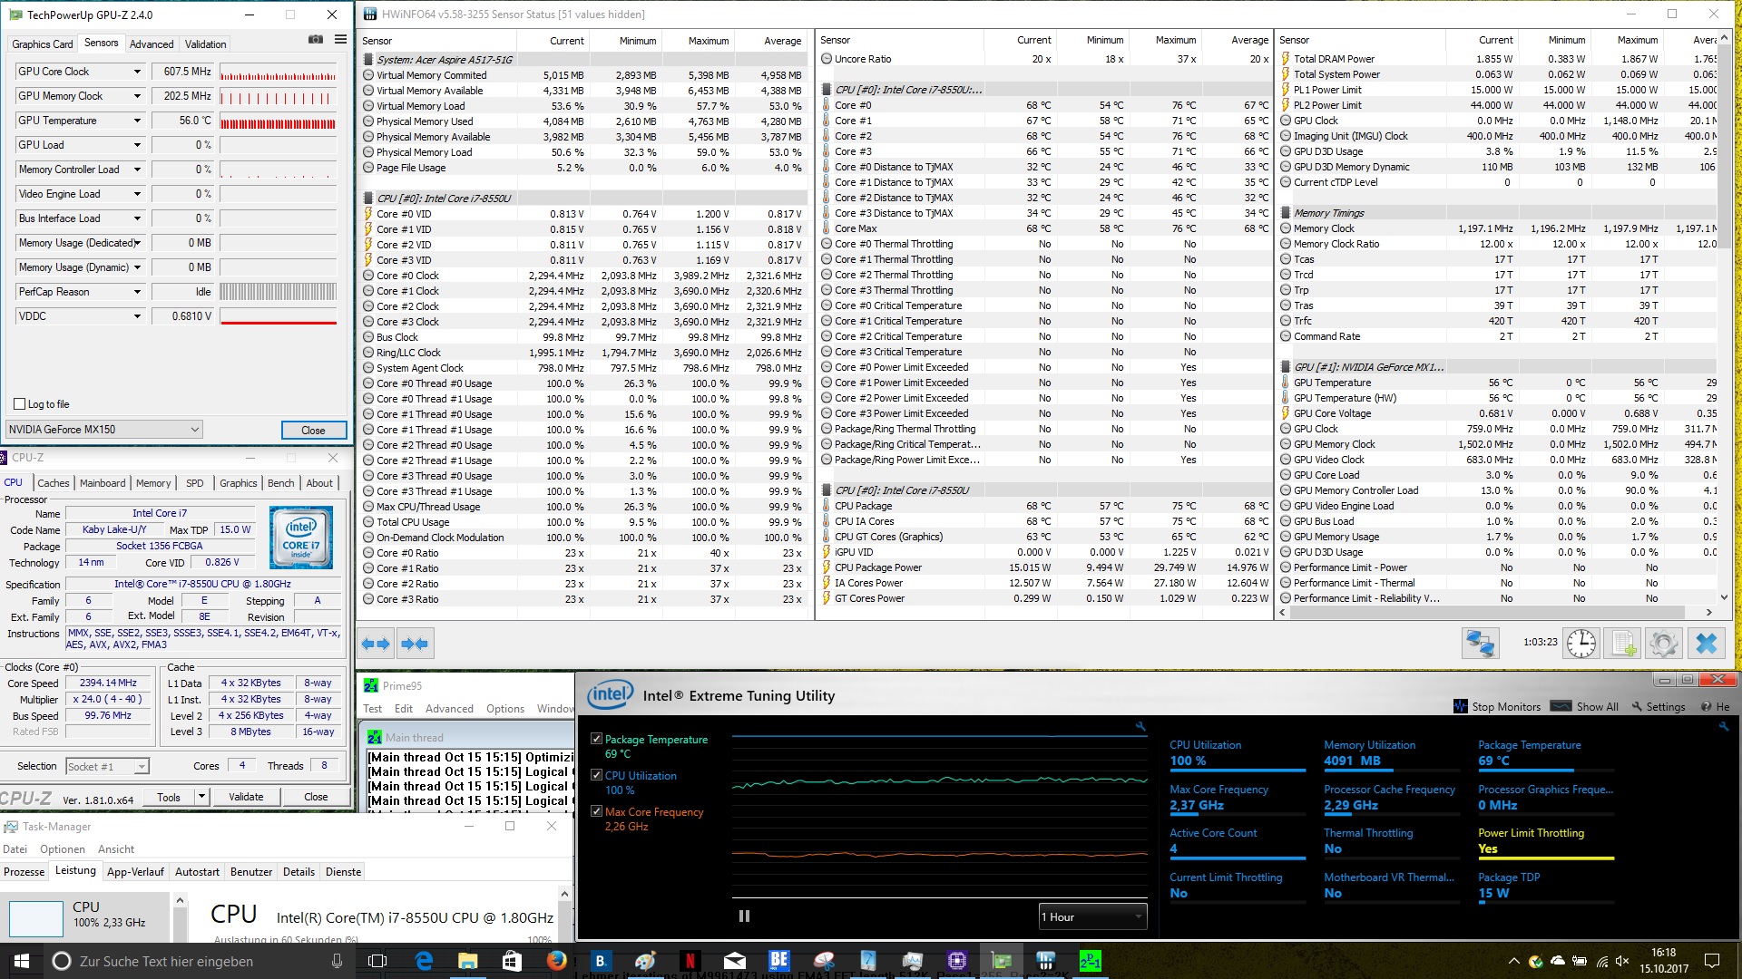Uncheck Max Core Frequency in XTU
This screenshot has height=979, width=1742.
[596, 811]
